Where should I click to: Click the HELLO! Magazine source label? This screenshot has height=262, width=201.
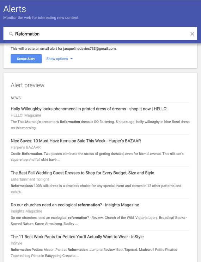26,115
